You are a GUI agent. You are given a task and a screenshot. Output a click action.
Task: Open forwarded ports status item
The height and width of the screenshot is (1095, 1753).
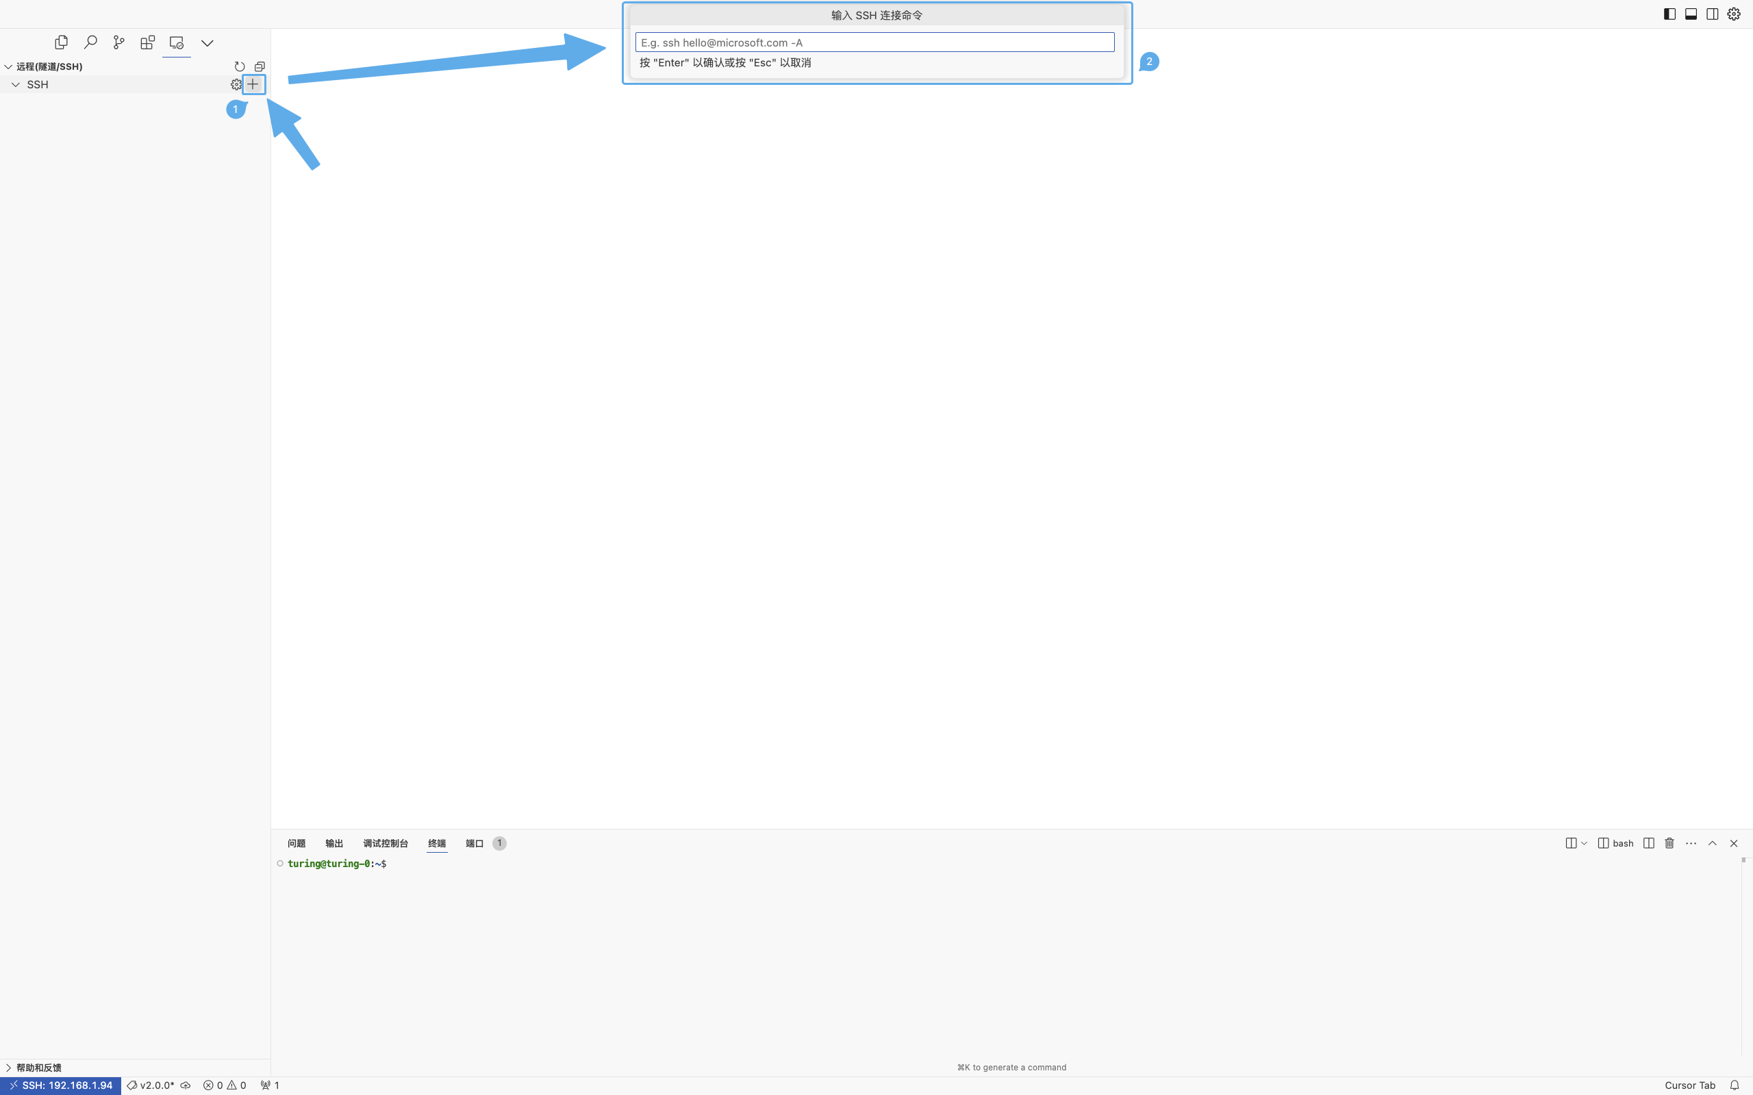click(270, 1085)
